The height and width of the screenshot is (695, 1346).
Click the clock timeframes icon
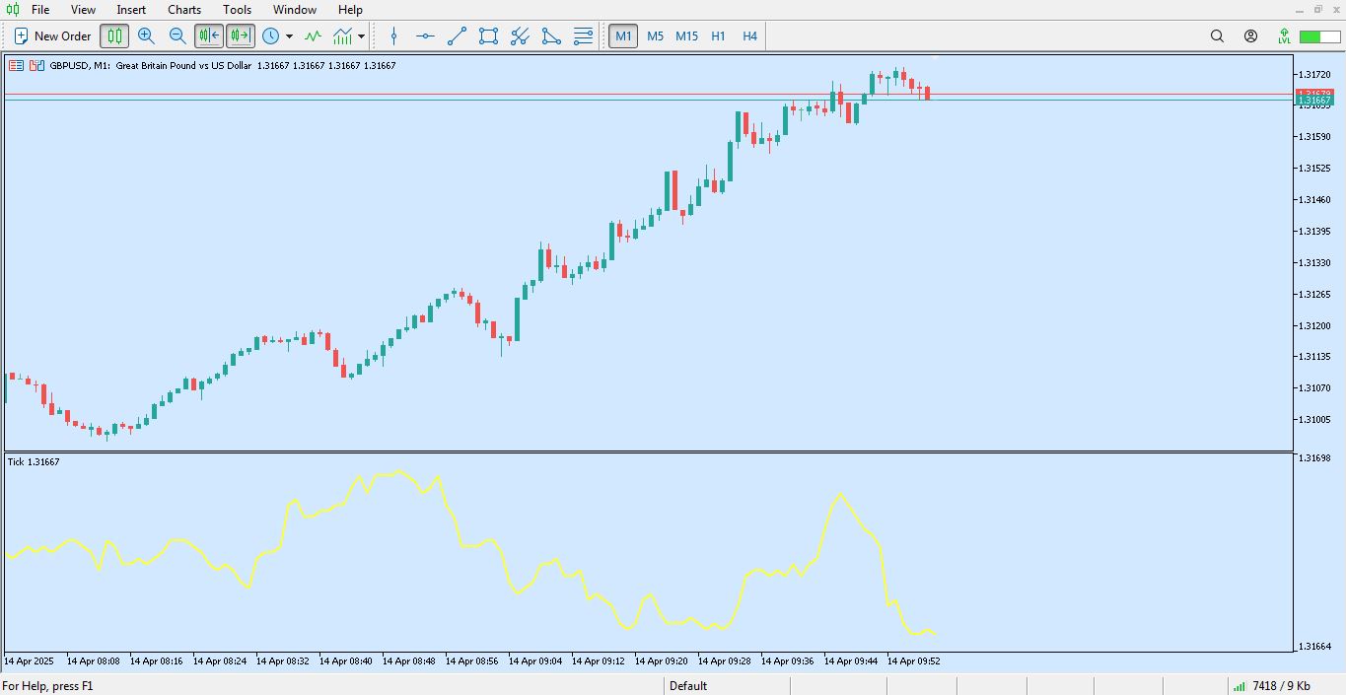point(270,36)
